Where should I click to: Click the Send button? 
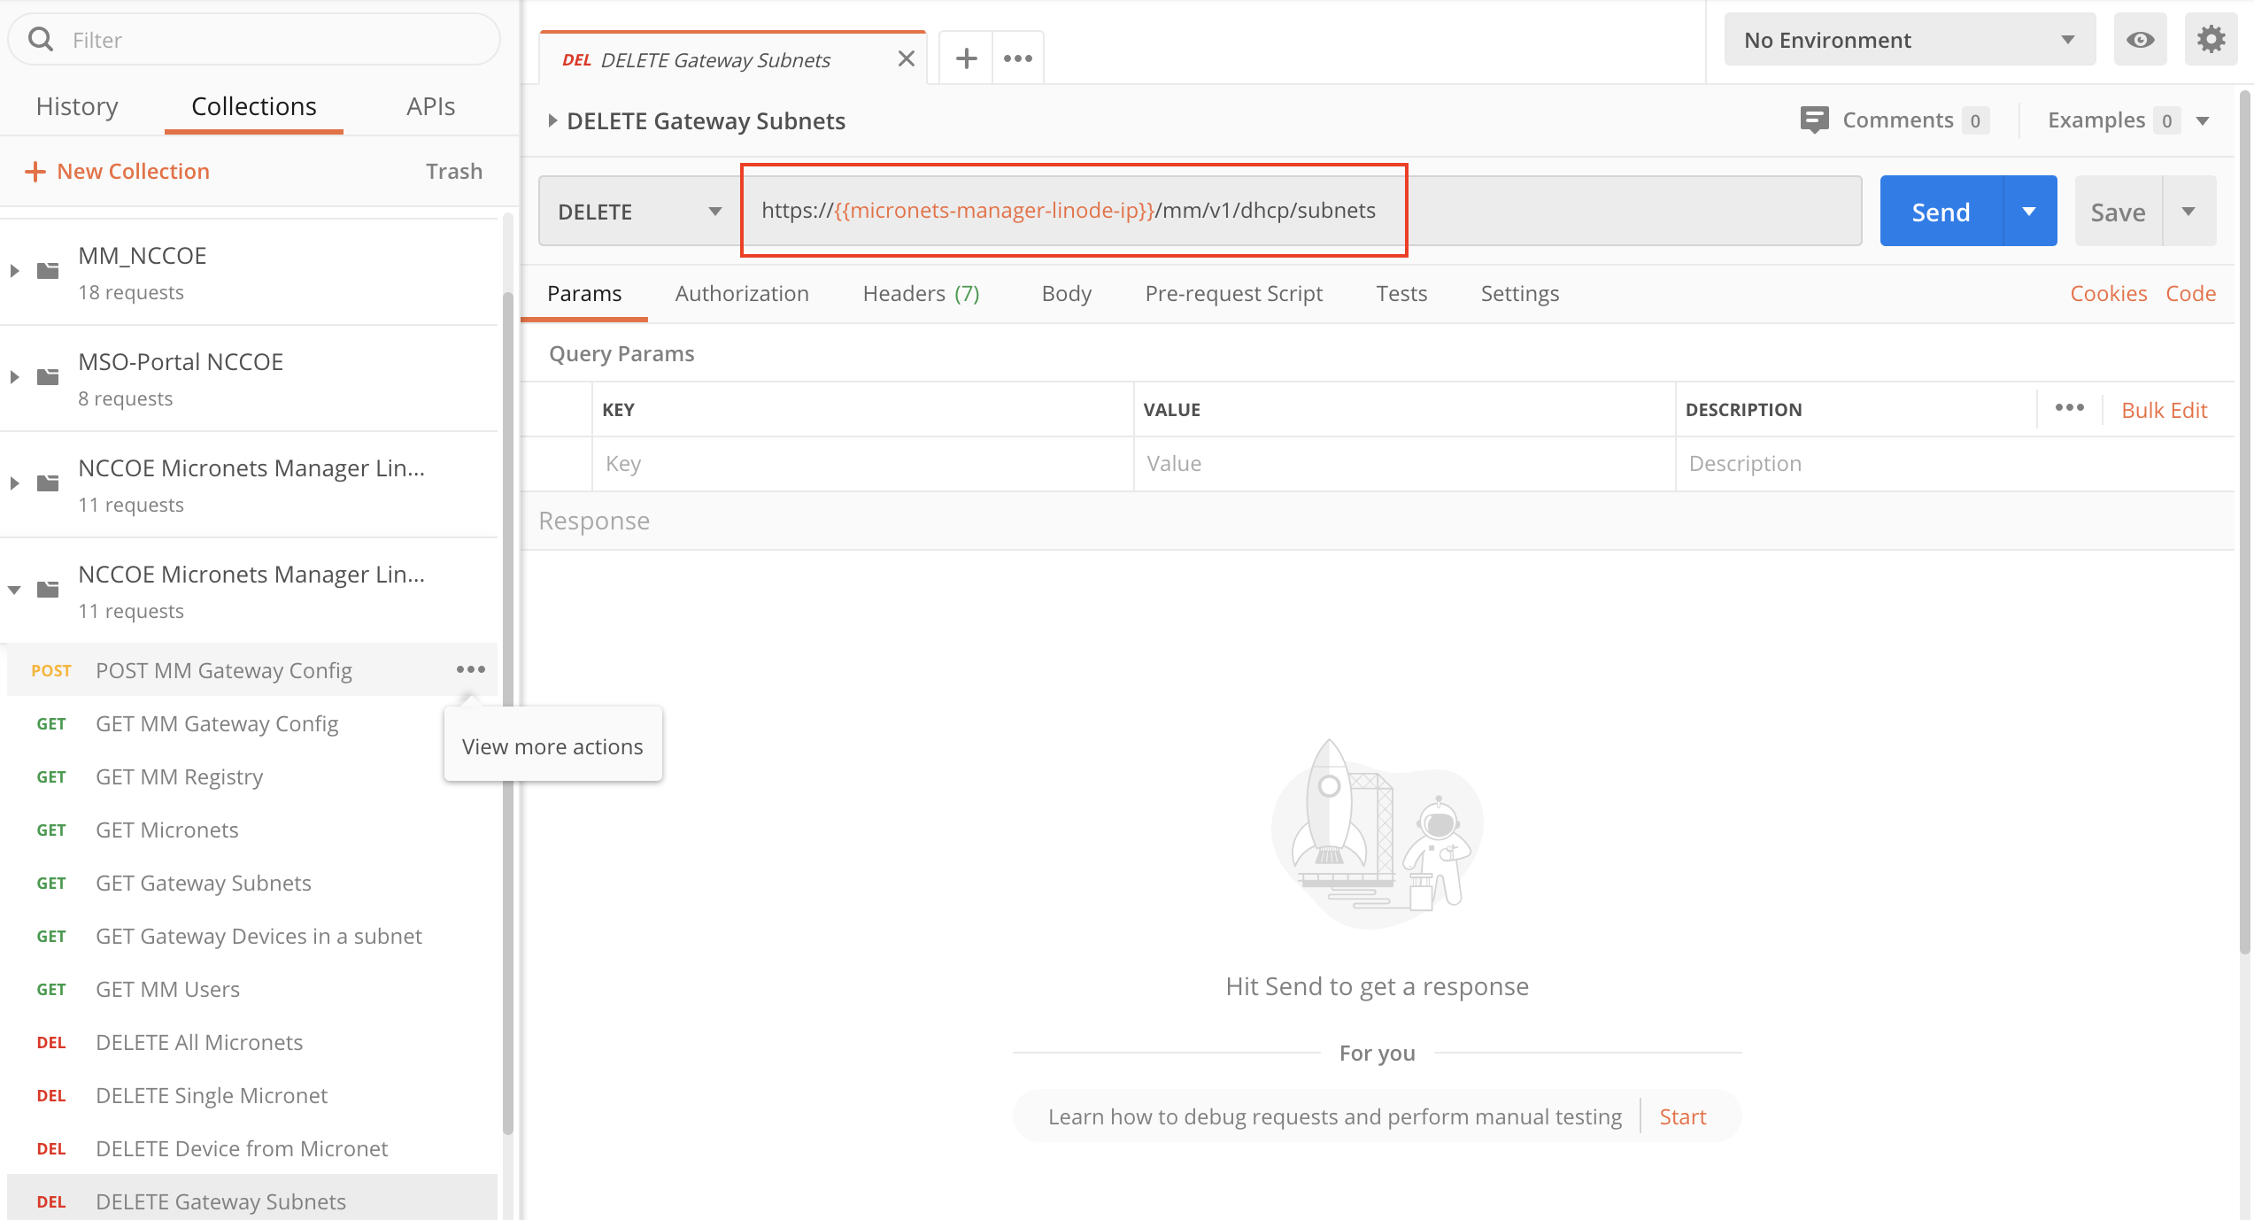1941,212
